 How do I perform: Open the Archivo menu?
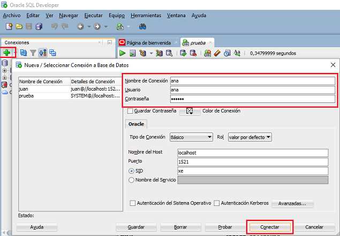coord(12,16)
